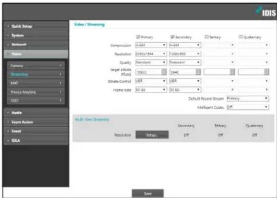The width and height of the screenshot is (277, 198).
Task: Select the MAT submenu item
Action: click(x=36, y=83)
